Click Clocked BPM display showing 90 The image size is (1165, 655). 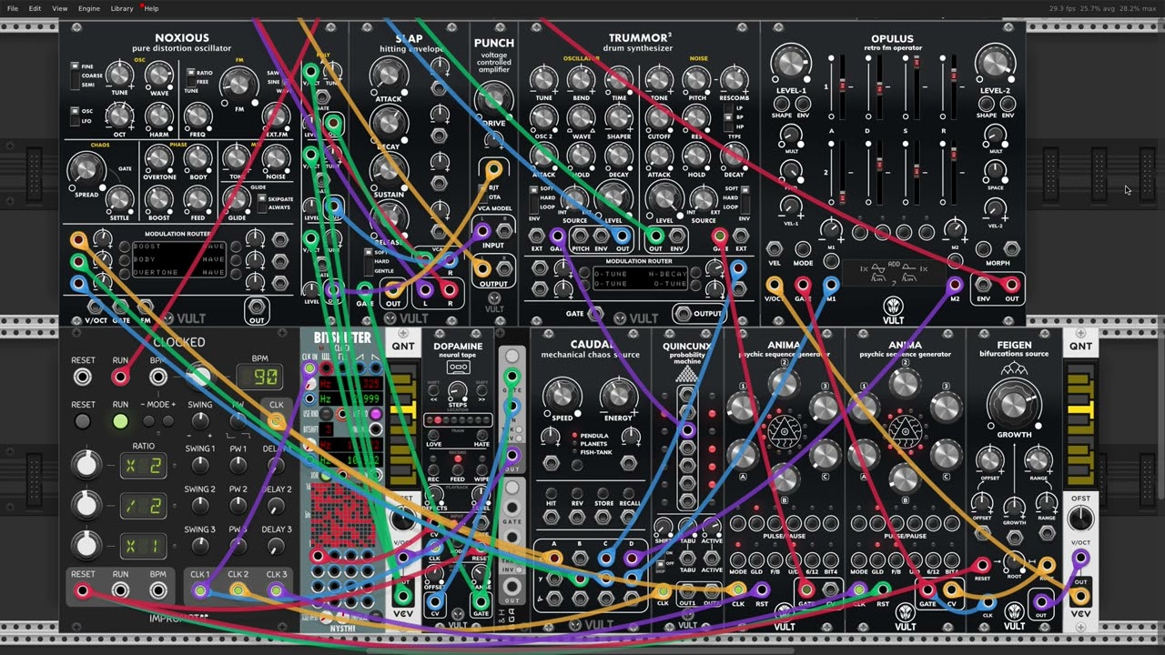pyautogui.click(x=258, y=377)
